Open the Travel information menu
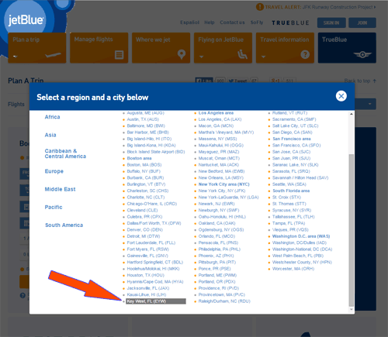This screenshot has width=388, height=337. [285, 48]
